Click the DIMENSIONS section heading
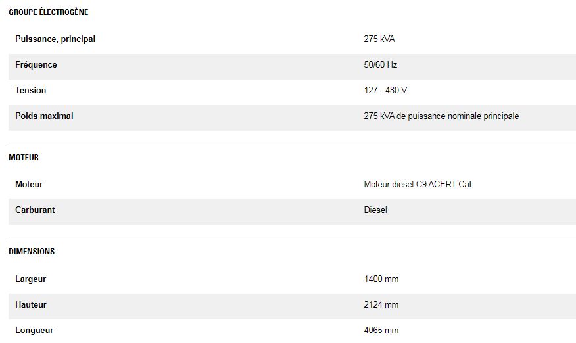 (32, 252)
